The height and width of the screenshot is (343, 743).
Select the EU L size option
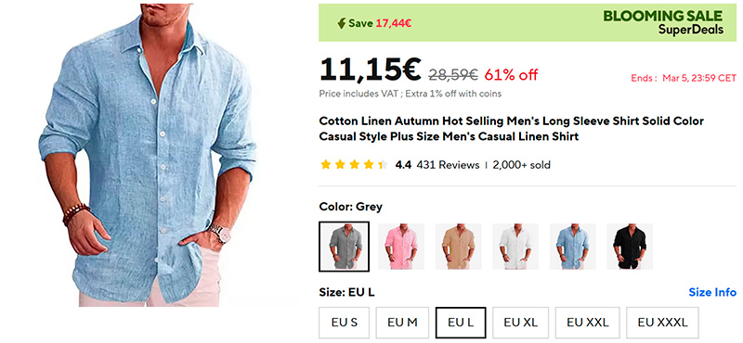[x=461, y=323]
